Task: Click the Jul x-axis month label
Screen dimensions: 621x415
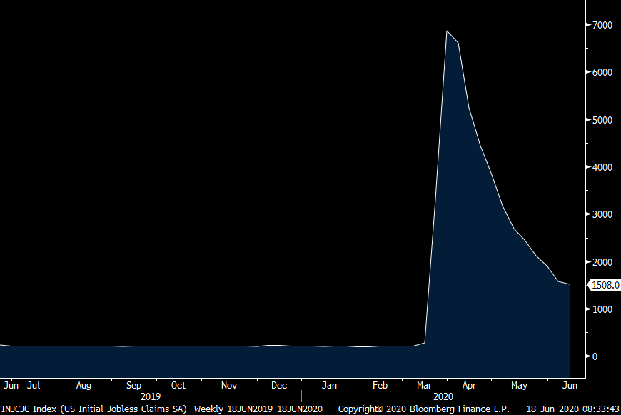Action: pos(34,385)
